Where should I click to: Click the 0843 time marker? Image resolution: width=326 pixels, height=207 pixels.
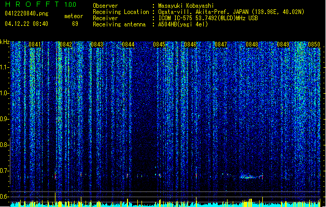click(97, 45)
